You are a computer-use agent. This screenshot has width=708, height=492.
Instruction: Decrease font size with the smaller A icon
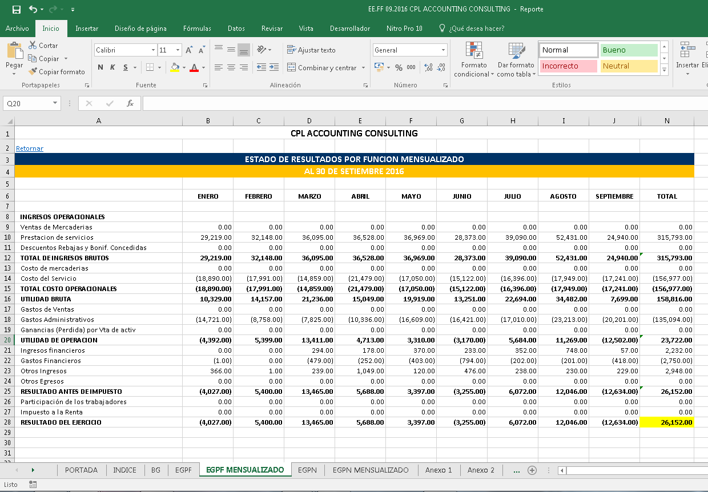click(x=203, y=50)
